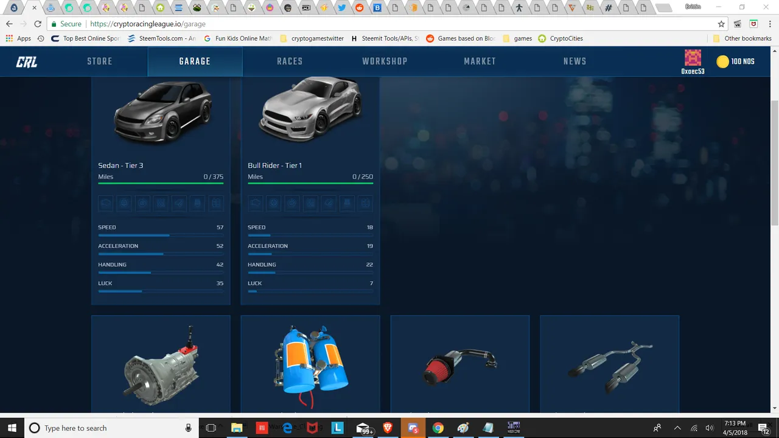Open Games based on Blockchain bookmark
Screen dimensions: 779x438
pos(461,38)
